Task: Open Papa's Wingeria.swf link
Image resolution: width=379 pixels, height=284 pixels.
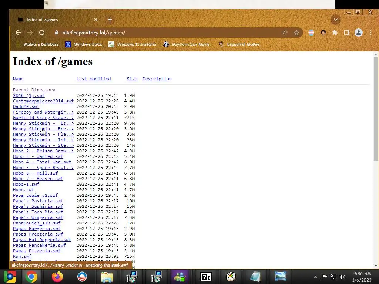Action: [38, 217]
